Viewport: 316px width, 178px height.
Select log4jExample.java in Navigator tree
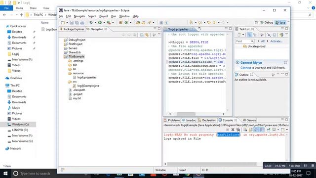tap(88, 86)
